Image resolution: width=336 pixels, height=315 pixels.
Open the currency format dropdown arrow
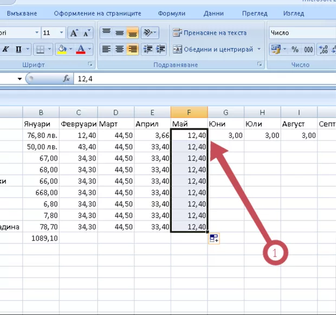pyautogui.click(x=285, y=49)
